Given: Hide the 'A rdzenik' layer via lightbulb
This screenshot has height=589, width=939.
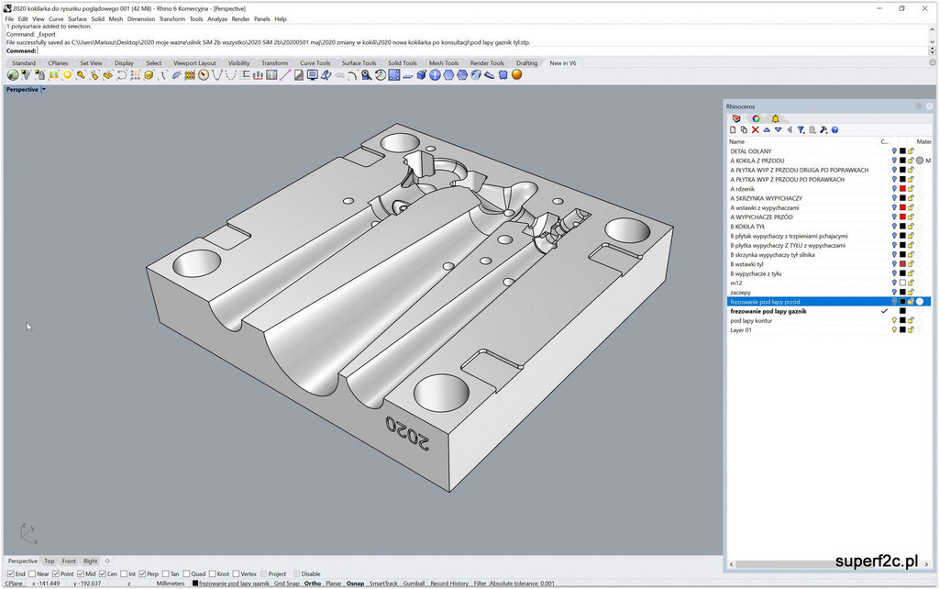Looking at the screenshot, I should pyautogui.click(x=894, y=189).
